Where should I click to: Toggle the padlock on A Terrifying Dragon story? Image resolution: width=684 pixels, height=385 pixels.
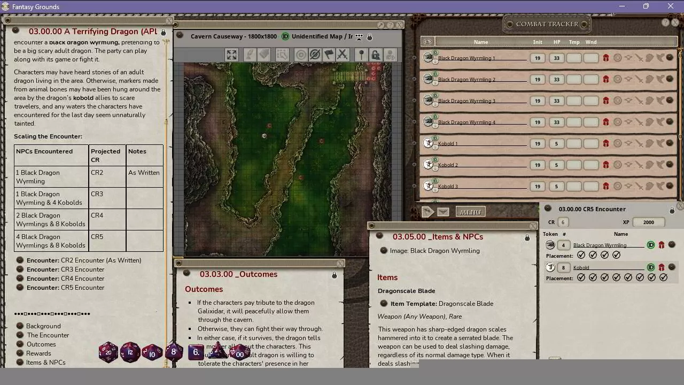pyautogui.click(x=164, y=32)
